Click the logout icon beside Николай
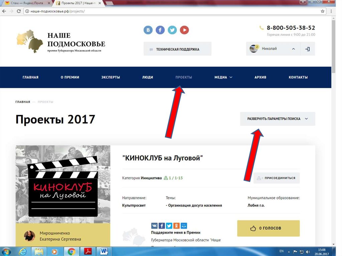342x256 pixels. point(308,49)
